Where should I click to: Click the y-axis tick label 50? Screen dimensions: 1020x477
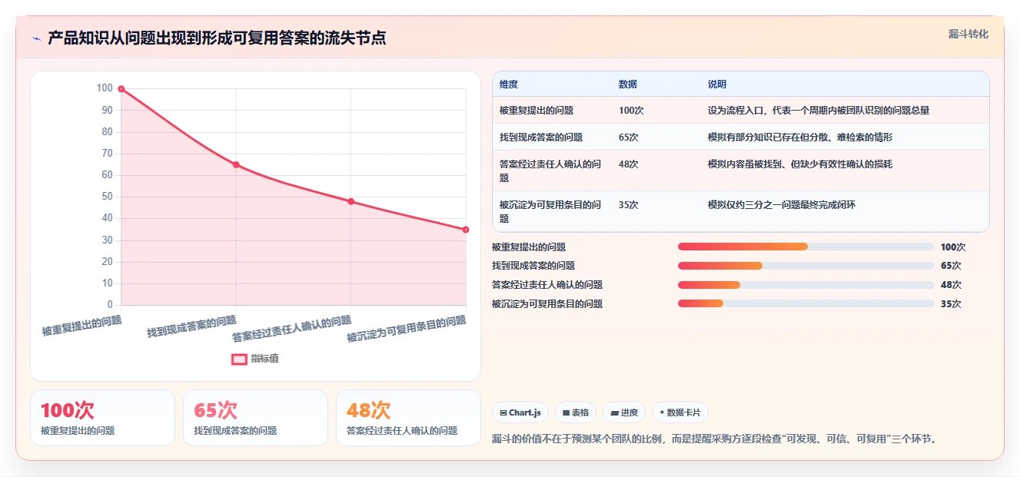pyautogui.click(x=107, y=197)
